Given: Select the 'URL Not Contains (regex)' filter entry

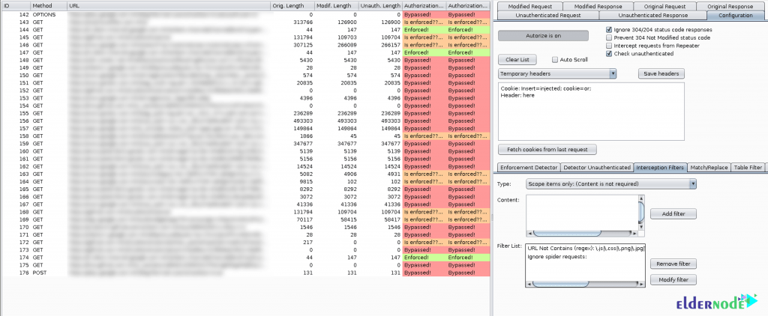Looking at the screenshot, I should point(586,249).
